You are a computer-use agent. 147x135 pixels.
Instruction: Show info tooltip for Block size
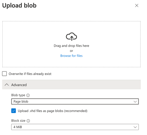28,121
